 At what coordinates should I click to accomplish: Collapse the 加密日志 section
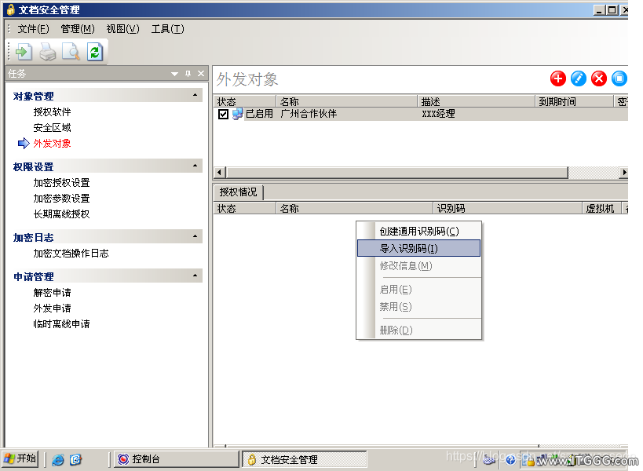195,236
